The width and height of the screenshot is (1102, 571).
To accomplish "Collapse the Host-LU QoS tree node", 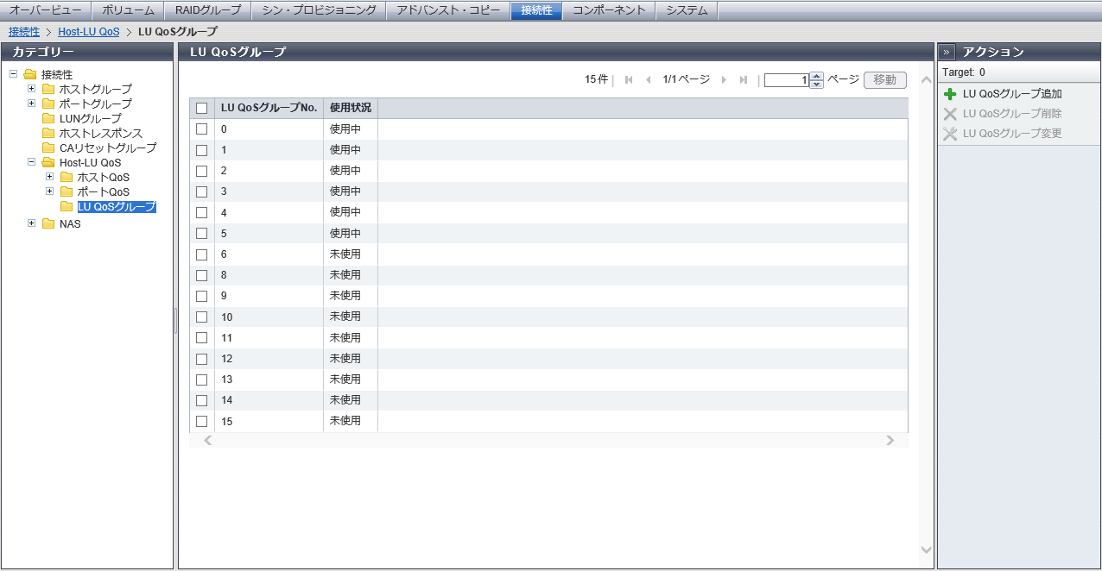I will 32,162.
